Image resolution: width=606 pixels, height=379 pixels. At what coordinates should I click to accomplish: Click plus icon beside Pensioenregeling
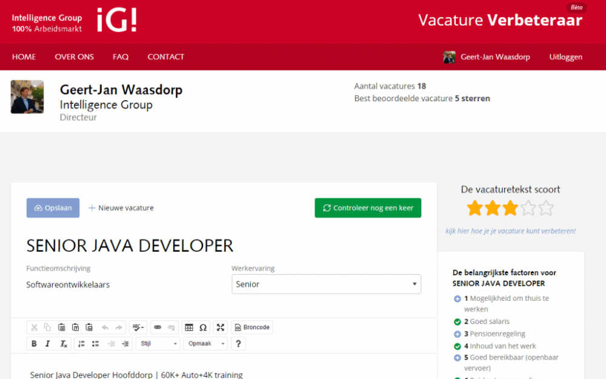click(457, 334)
